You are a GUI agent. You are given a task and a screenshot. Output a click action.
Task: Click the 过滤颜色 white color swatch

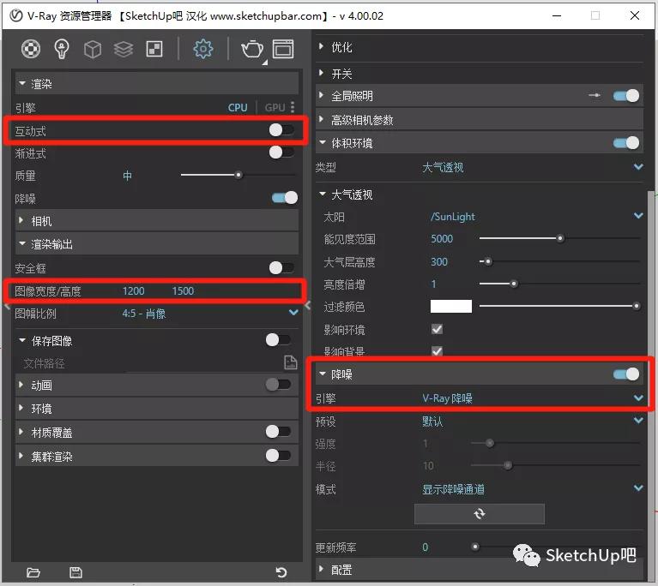[451, 306]
